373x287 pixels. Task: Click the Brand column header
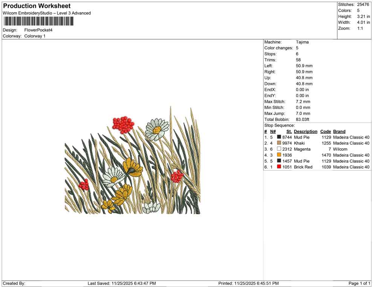[339, 131]
